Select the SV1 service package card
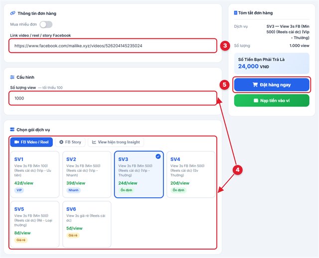The image size is (319, 258). coord(35,174)
